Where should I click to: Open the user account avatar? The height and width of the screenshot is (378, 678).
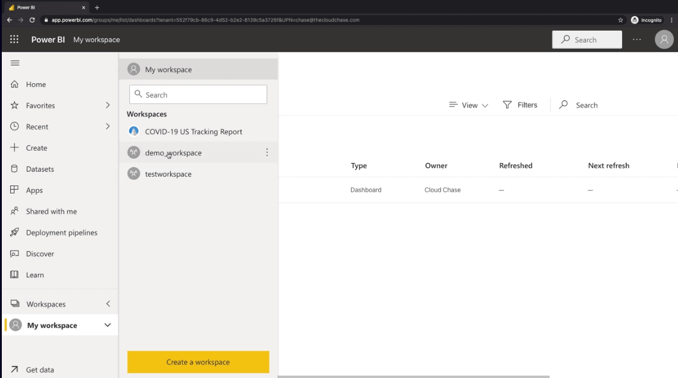(x=664, y=39)
